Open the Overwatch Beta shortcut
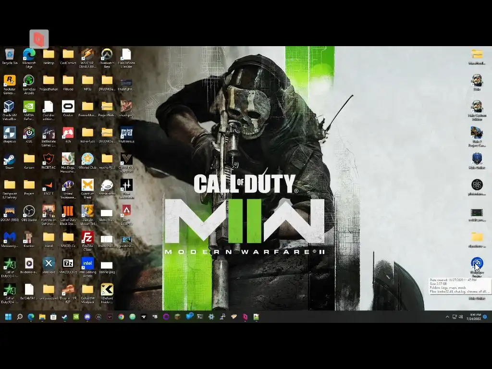This screenshot has width=492, height=369. [107, 58]
